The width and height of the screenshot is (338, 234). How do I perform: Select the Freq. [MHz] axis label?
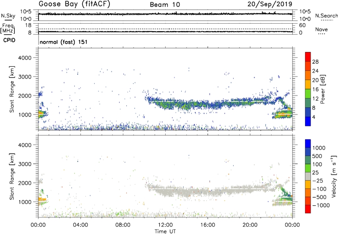pos(8,29)
